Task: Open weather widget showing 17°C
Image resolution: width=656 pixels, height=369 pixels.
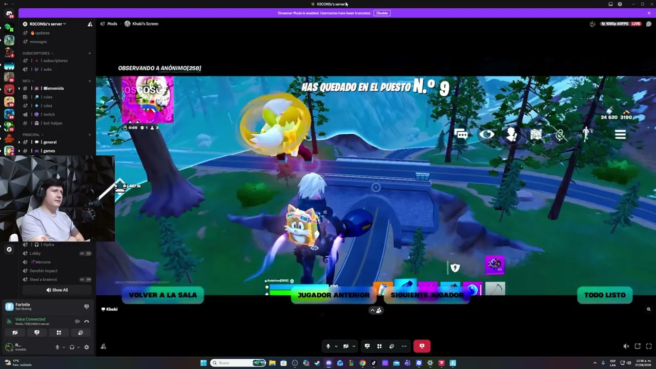Action: pos(18,363)
